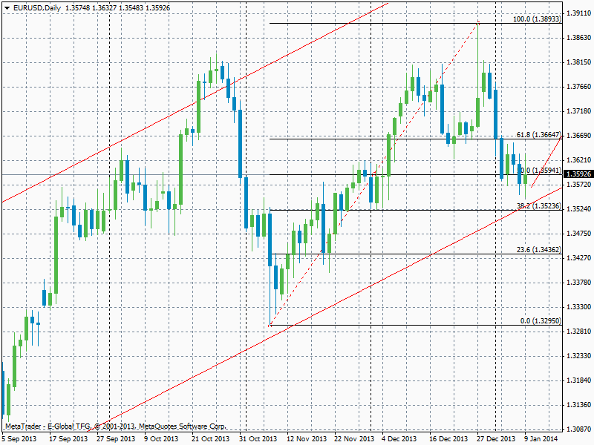
Task: Select the 23.6 (1.34362) Fibonacci level label
Action: tap(539, 249)
